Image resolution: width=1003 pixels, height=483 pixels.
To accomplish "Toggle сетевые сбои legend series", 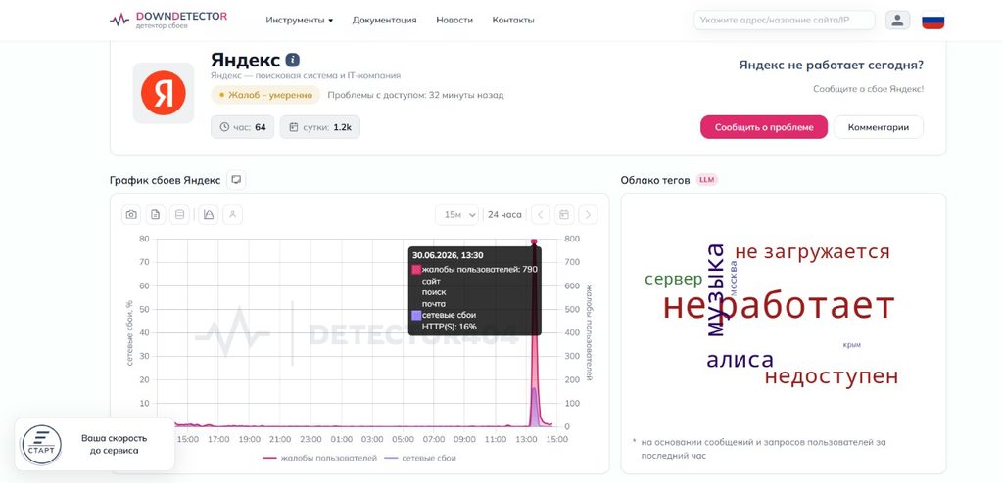I will [419, 459].
